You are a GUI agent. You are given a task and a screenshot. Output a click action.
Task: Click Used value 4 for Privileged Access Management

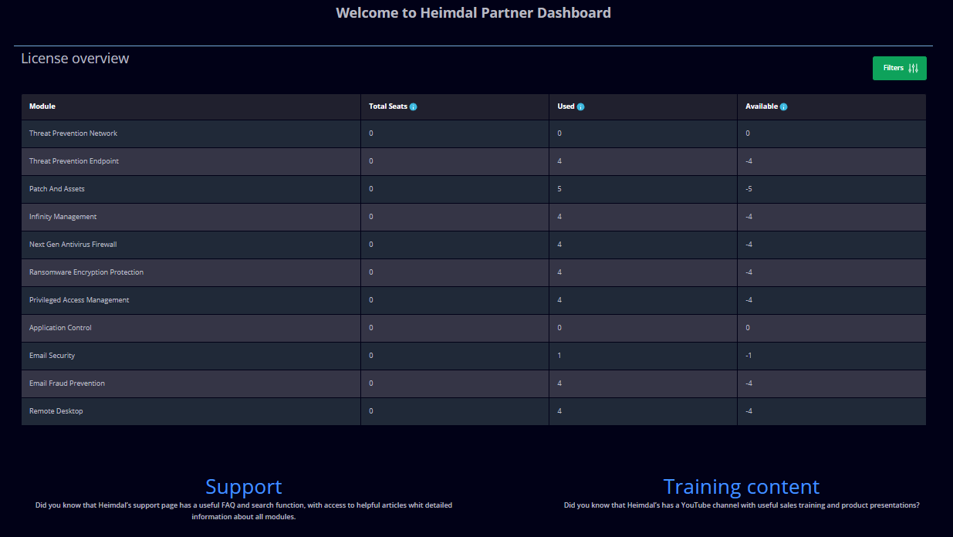pos(559,300)
